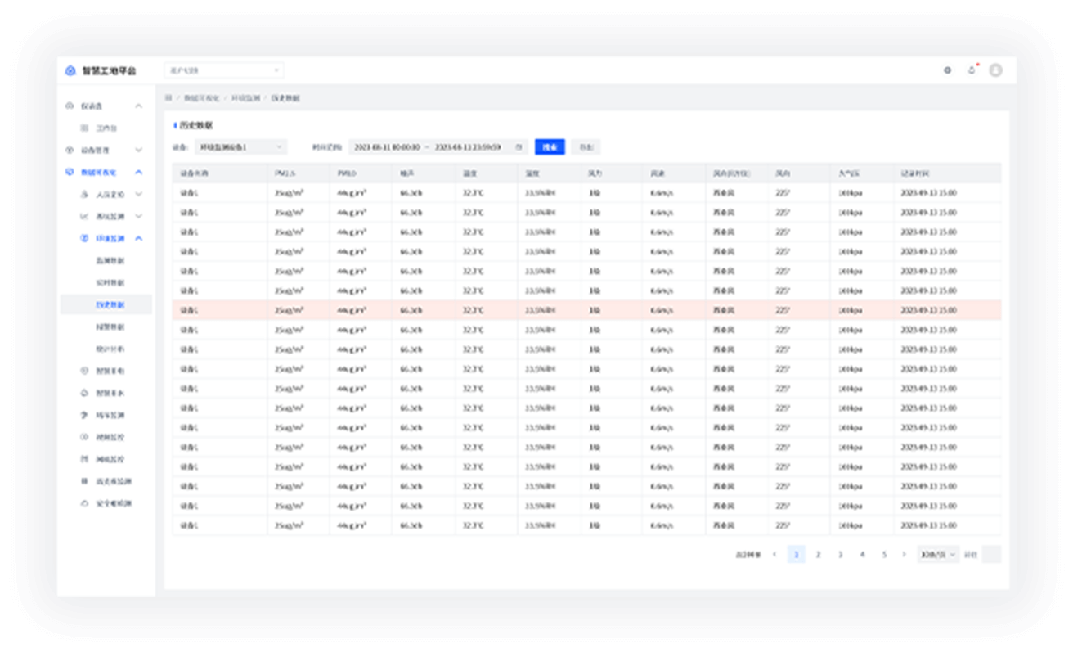Select the last submenu item under 环境监测
The height and width of the screenshot is (653, 1073).
click(x=110, y=349)
